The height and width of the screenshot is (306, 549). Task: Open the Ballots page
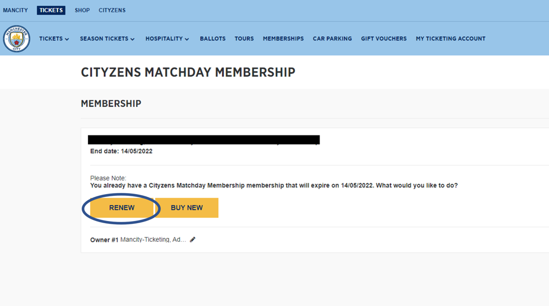[x=212, y=39]
